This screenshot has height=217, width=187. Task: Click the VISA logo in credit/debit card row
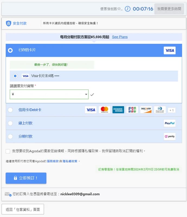[x=91, y=110]
